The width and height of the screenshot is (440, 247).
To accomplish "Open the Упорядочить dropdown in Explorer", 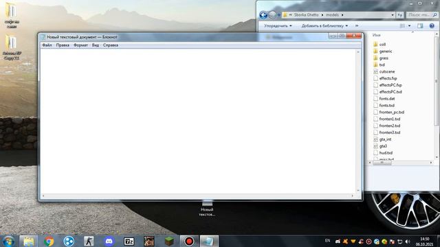I will point(278,26).
